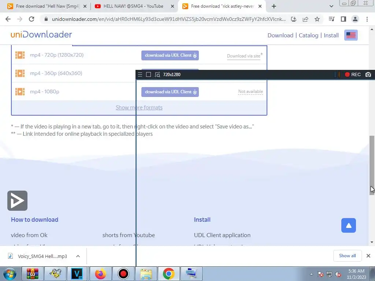Image resolution: width=375 pixels, height=281 pixels.
Task: Click the recorder region search icon
Action: pos(157,75)
